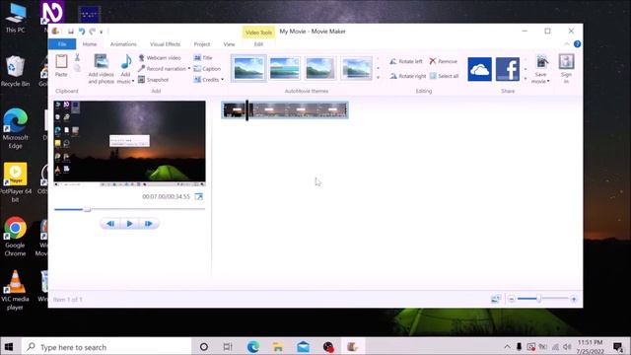The height and width of the screenshot is (355, 631).
Task: Add a Title to the movie
Action: (203, 58)
